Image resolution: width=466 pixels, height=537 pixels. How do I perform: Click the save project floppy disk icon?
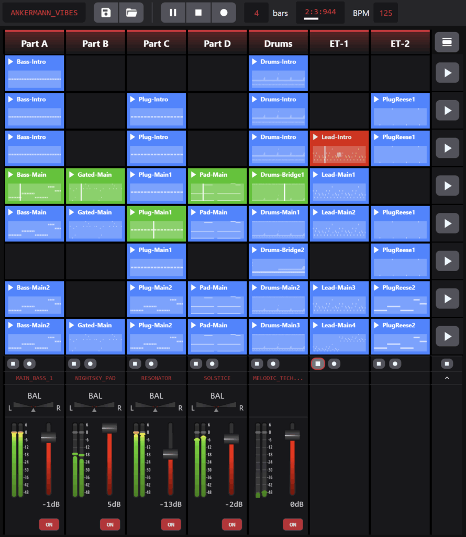pyautogui.click(x=106, y=13)
